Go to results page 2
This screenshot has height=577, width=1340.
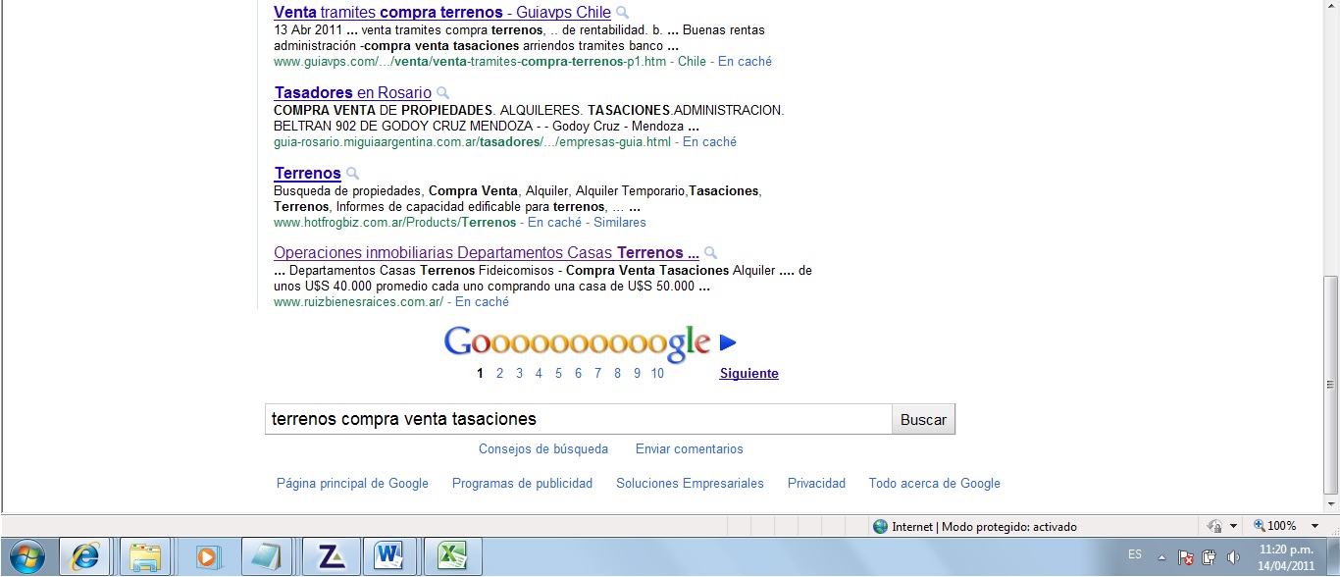[500, 373]
